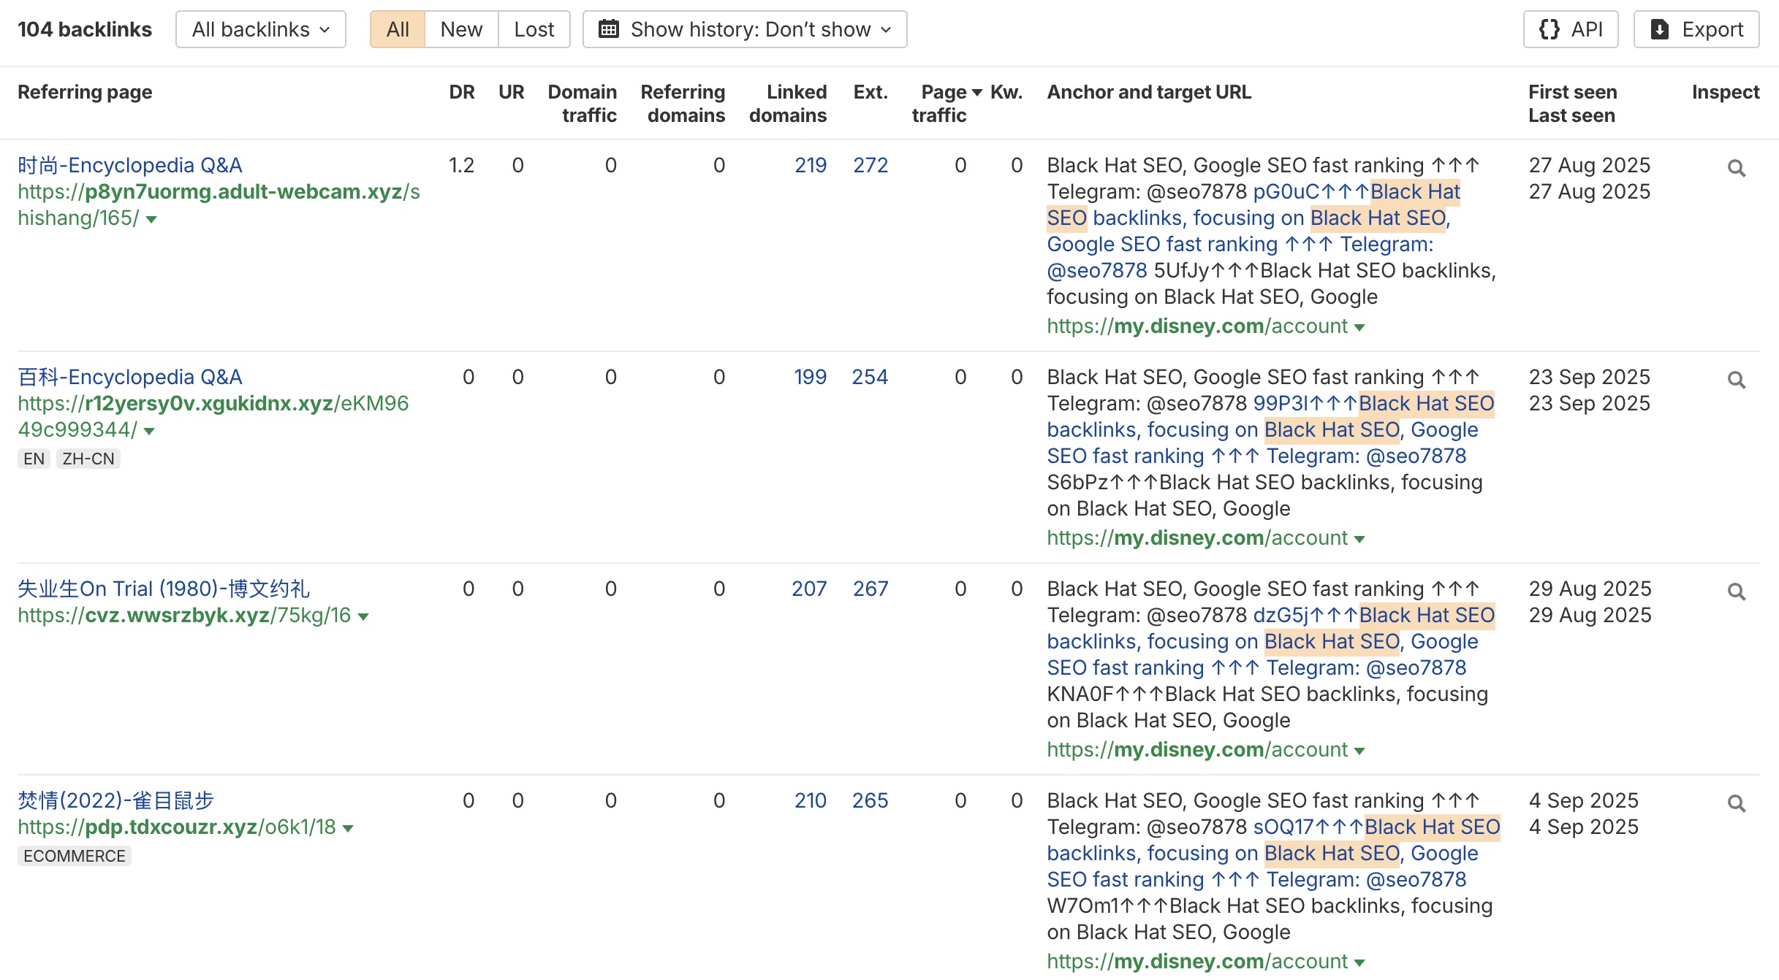Switch to the Lost backlinks tab

point(534,29)
